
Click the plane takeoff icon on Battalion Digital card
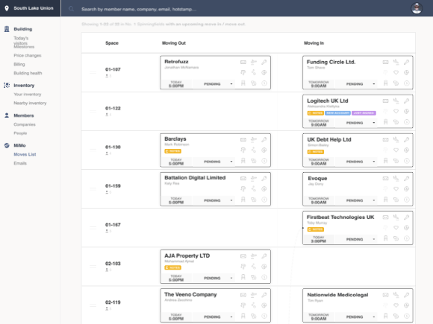254,179
